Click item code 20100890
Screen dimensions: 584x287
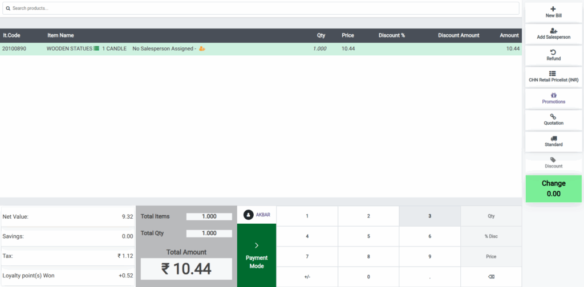tap(14, 49)
